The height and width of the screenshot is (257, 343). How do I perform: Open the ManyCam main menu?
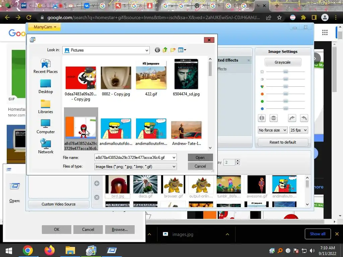click(x=45, y=27)
